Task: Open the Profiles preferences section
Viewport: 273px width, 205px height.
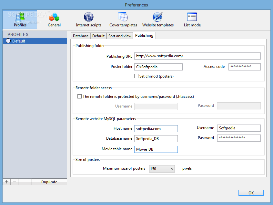Action: coord(20,19)
